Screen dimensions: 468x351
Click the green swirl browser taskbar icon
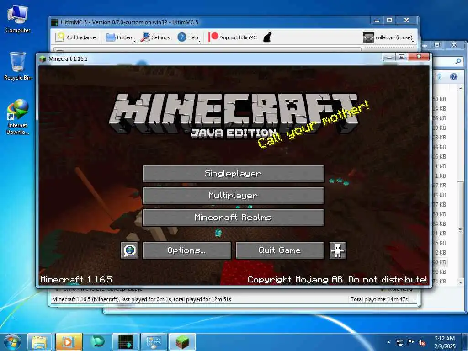pos(97,342)
